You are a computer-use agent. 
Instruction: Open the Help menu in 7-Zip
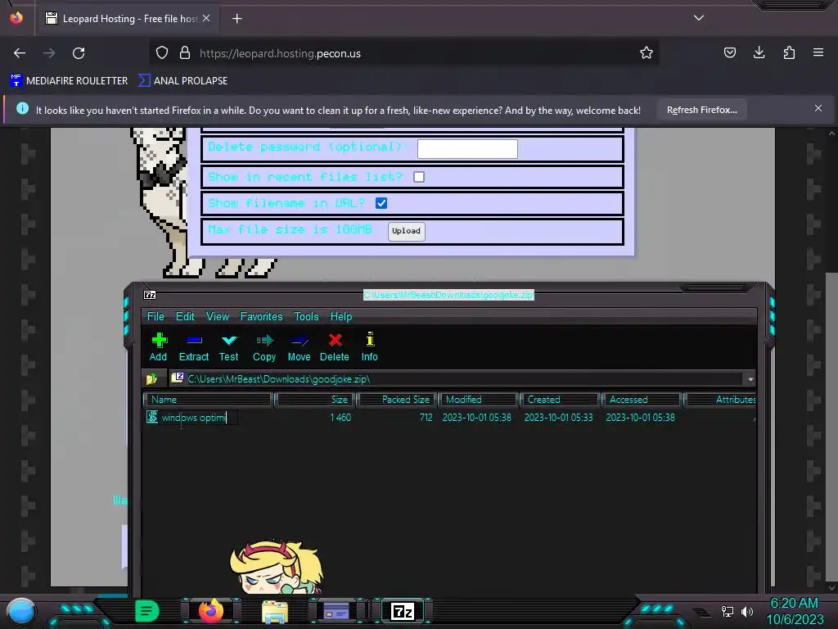(x=341, y=316)
